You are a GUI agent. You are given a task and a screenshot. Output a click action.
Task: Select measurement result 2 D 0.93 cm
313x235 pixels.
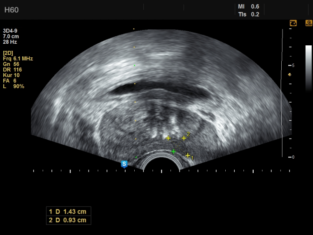68,220
